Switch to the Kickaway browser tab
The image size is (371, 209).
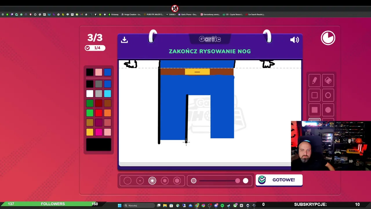pyautogui.click(x=114, y=15)
